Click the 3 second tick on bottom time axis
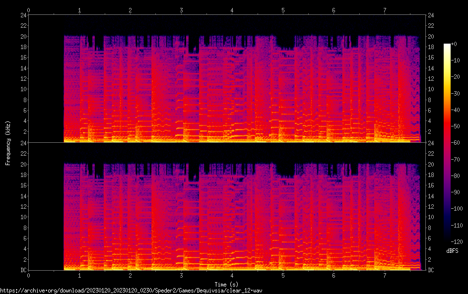Viewport: 468px width, 294px height. (x=181, y=275)
